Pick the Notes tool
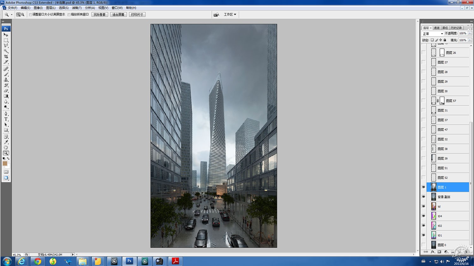This screenshot has height=266, width=474. (x=6, y=137)
